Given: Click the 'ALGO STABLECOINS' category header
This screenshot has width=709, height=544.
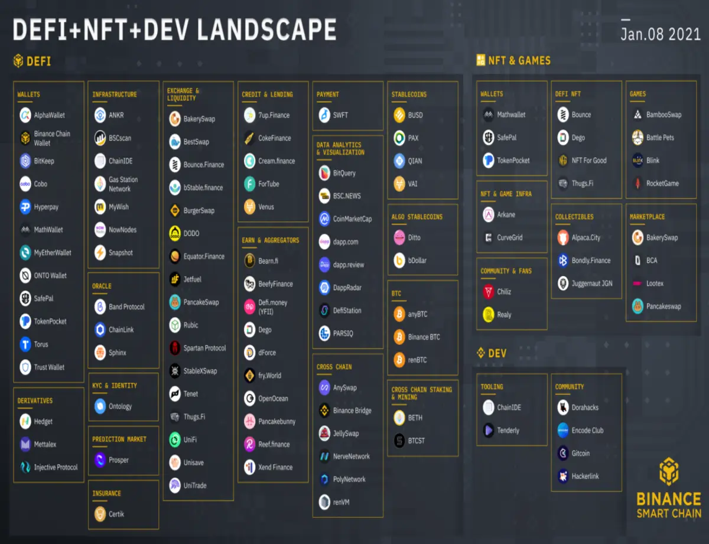Looking at the screenshot, I should point(417,217).
